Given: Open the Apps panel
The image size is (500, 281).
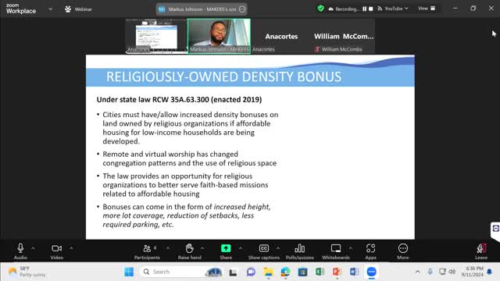Looking at the screenshot, I should coord(370,251).
